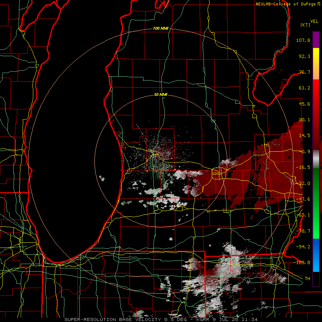Viewport: 322px width, 322px height.
Task: Click the blue segment of the color bar
Action: click(316, 255)
